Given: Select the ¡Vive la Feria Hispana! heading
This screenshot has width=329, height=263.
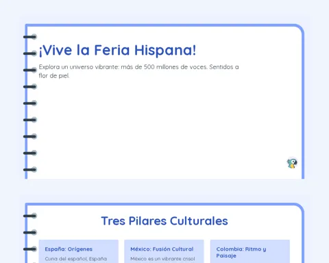Looking at the screenshot, I should point(117,50).
